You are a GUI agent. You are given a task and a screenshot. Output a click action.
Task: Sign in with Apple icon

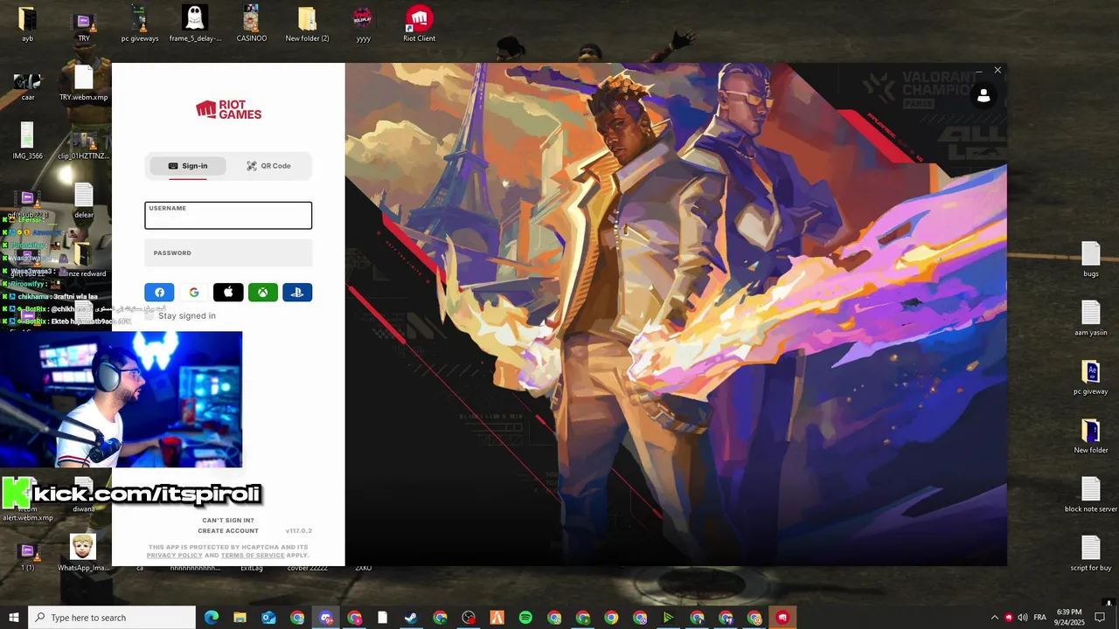(x=228, y=293)
